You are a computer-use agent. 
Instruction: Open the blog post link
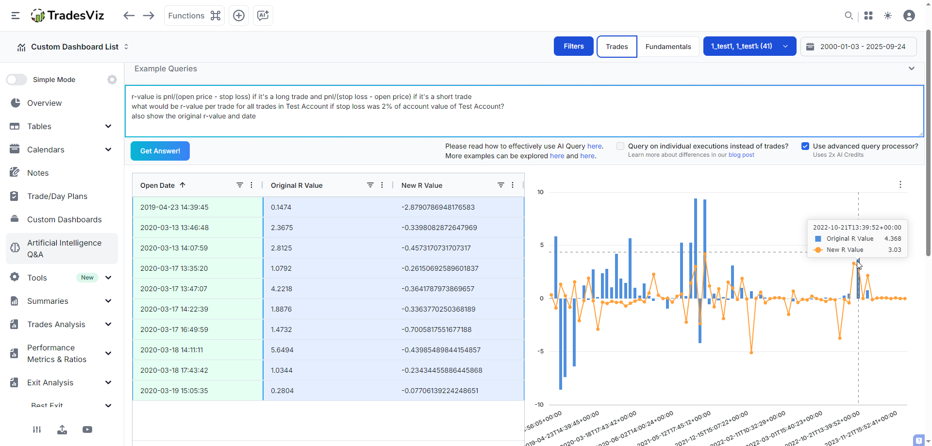(741, 155)
